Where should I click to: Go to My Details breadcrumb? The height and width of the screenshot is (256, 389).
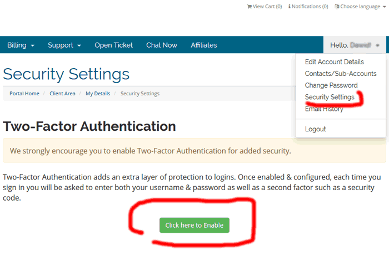(98, 94)
